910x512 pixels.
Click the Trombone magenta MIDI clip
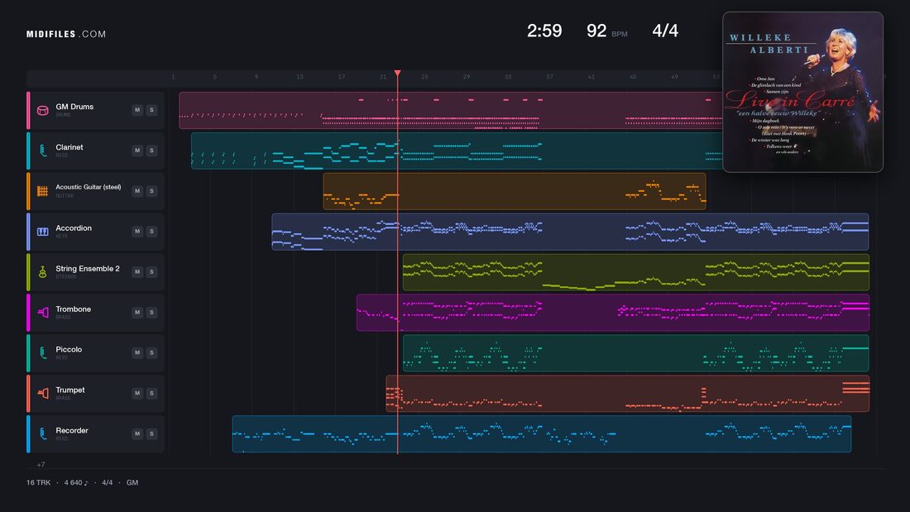tap(613, 313)
